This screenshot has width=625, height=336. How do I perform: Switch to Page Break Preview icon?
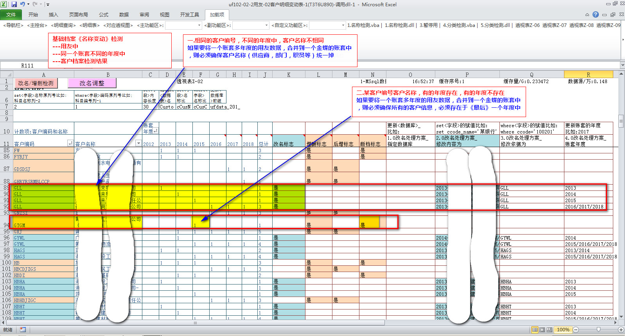click(550, 330)
